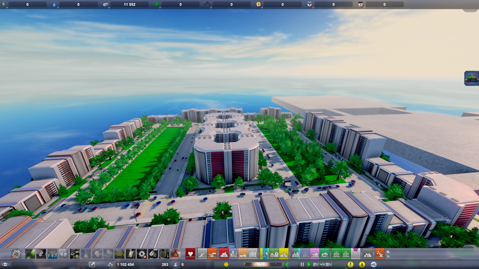Expand the containers side panel tab
Screen dimensions: 479x269
(472, 78)
